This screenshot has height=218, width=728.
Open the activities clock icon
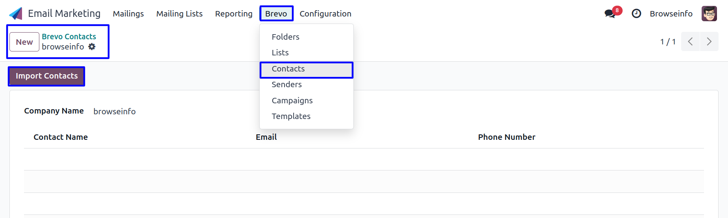[636, 14]
